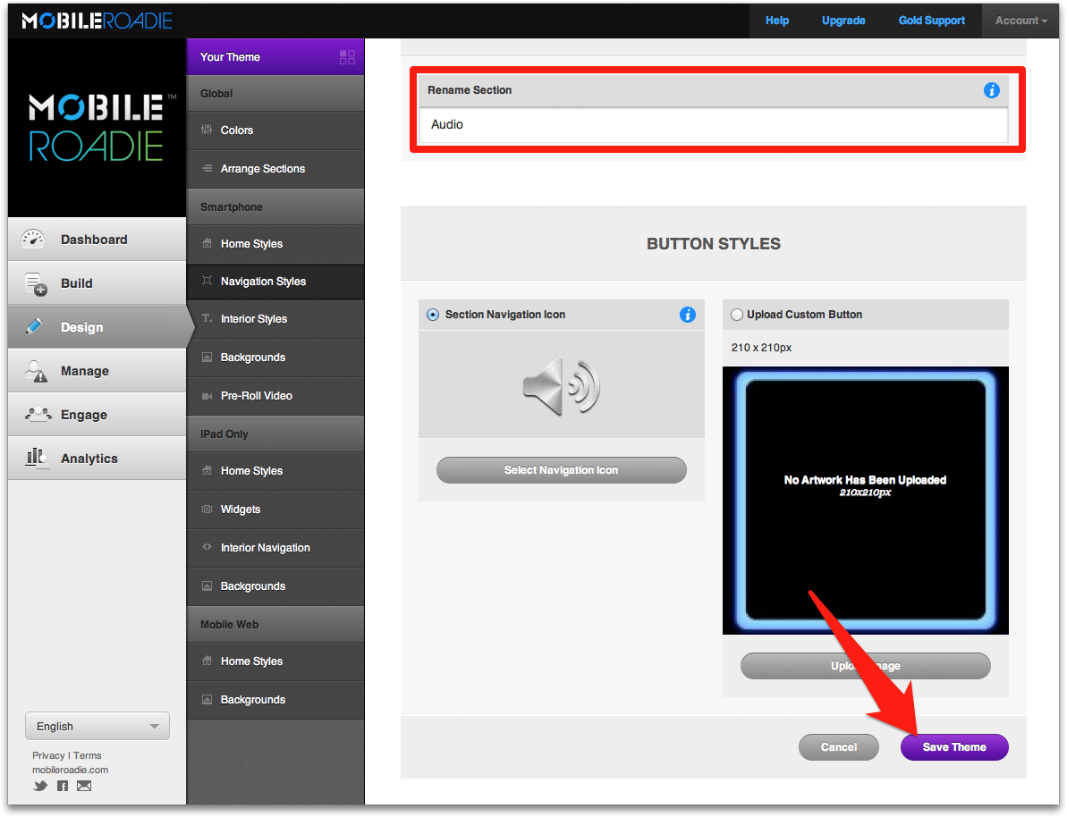Click the Rename Section text field
Viewport: 1067px width, 817px height.
pyautogui.click(x=713, y=125)
